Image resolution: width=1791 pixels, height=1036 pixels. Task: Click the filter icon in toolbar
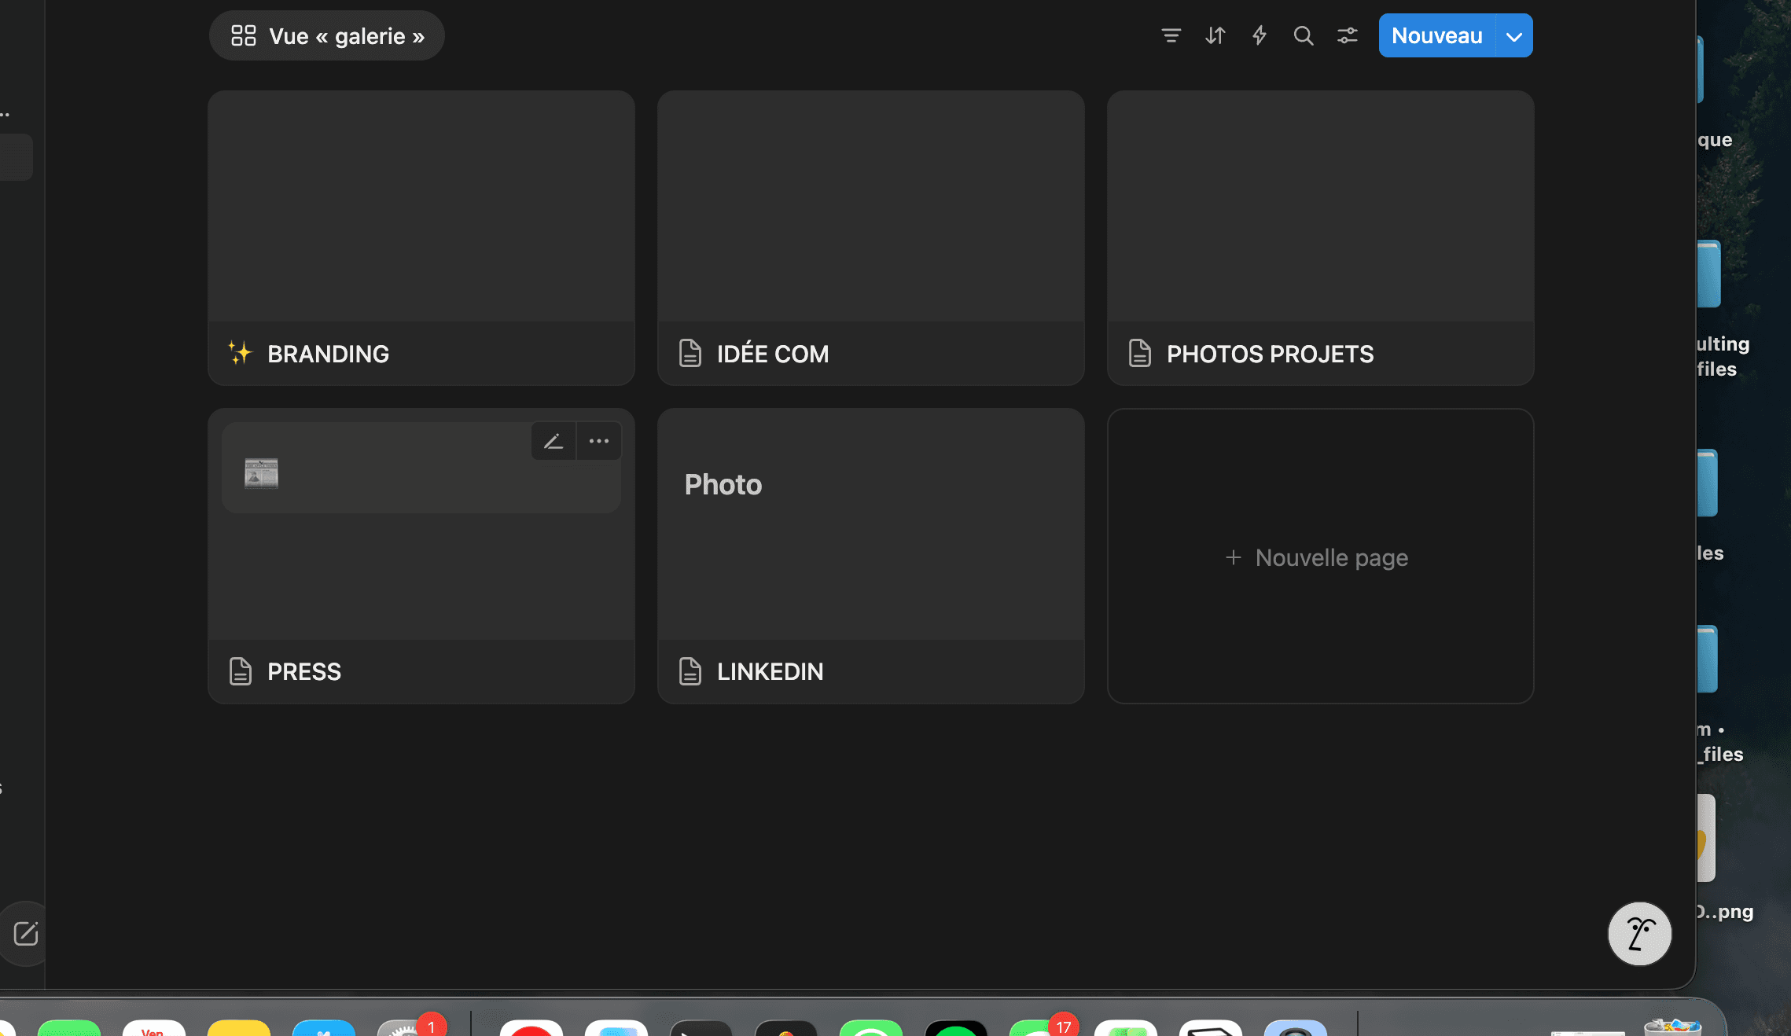click(x=1171, y=35)
